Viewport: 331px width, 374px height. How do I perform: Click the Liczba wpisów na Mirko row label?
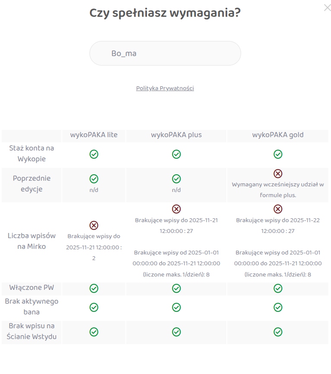(x=32, y=242)
